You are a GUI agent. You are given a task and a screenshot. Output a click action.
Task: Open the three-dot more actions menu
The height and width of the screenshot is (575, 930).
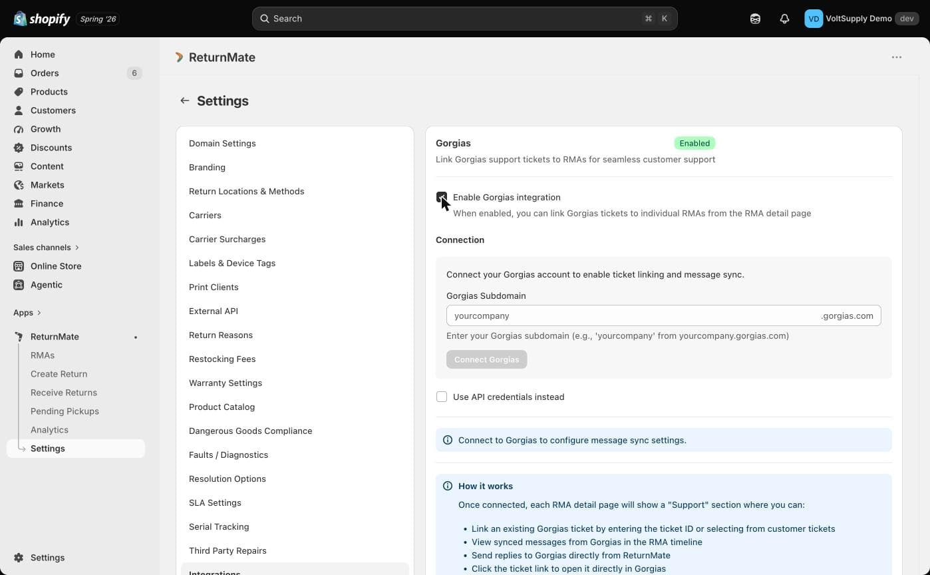[x=897, y=57]
